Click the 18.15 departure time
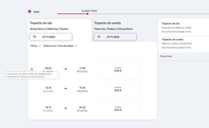 [x=48, y=107]
